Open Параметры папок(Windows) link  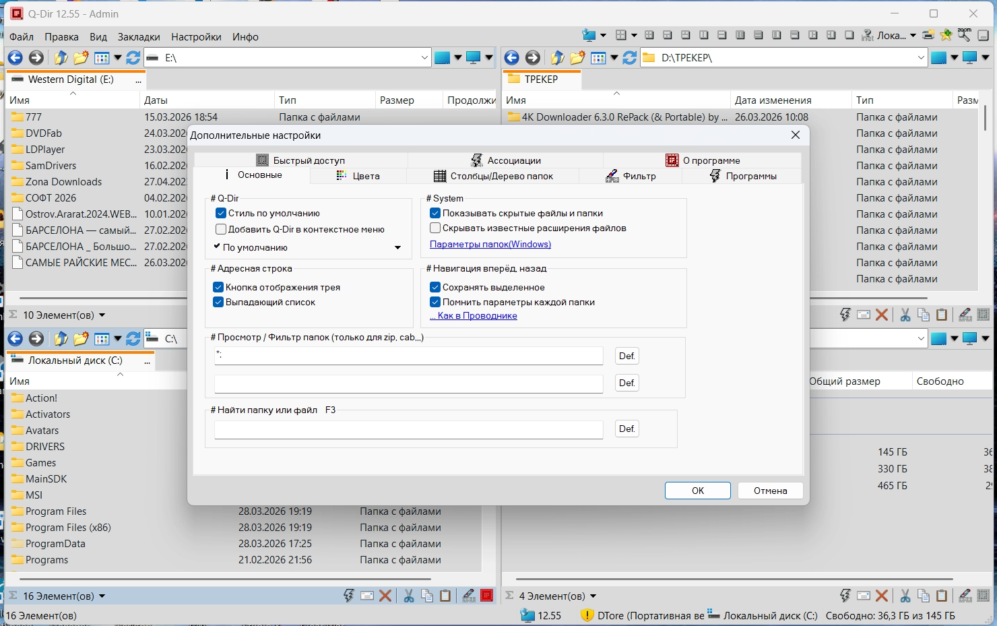[490, 244]
